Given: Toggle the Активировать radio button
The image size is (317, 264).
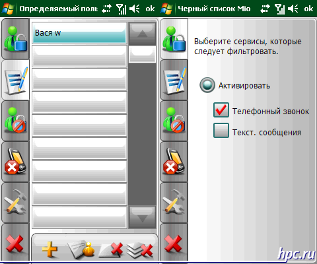Looking at the screenshot, I should 207,85.
